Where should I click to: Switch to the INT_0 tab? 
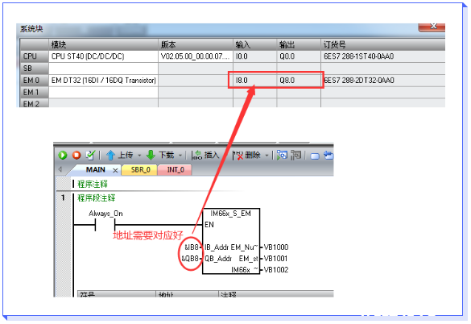pos(176,170)
